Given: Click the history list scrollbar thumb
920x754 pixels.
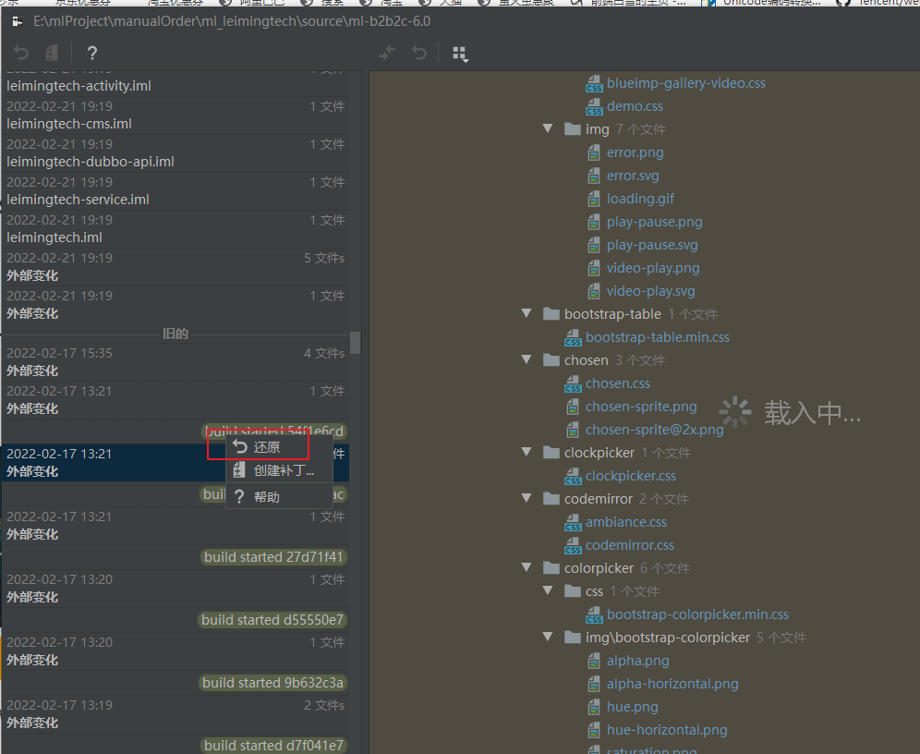Looking at the screenshot, I should coord(355,343).
